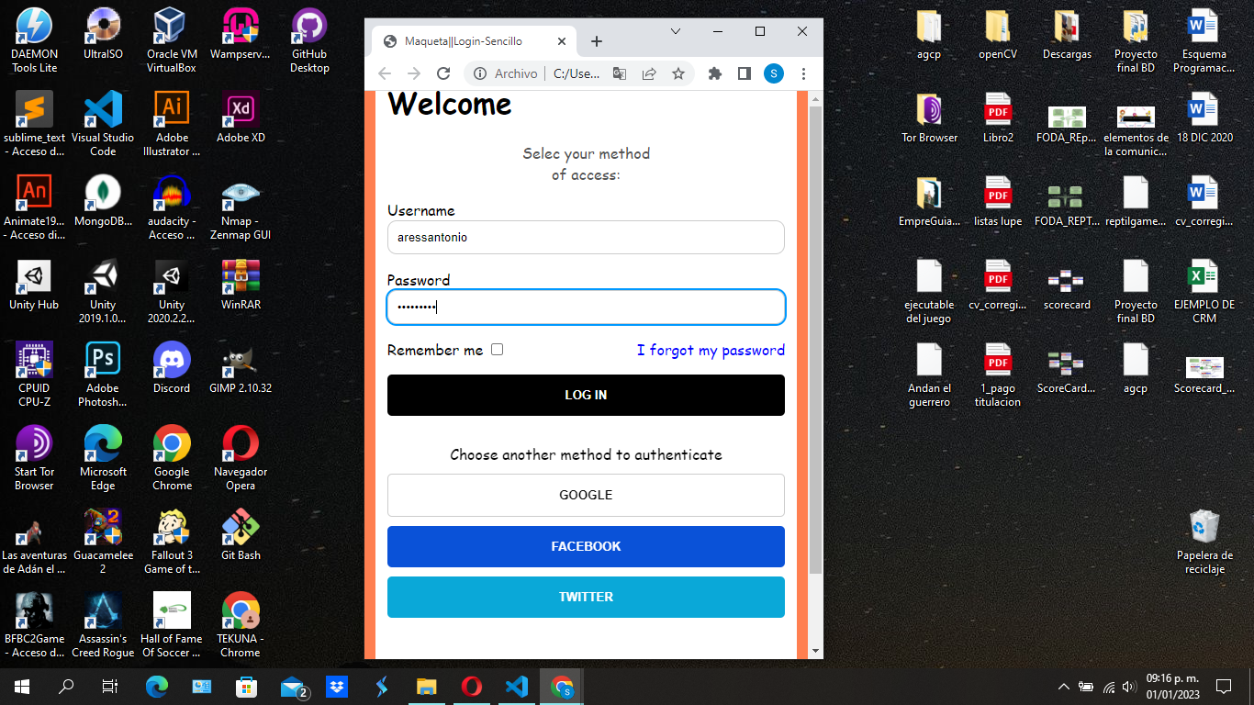Open Opera from the taskbar
Viewport: 1254px width, 705px height.
pyautogui.click(x=471, y=686)
